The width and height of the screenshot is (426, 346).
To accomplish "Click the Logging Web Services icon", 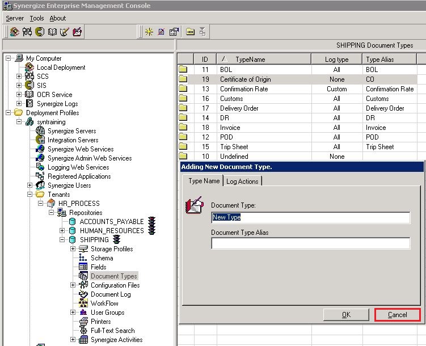I will coord(40,167).
